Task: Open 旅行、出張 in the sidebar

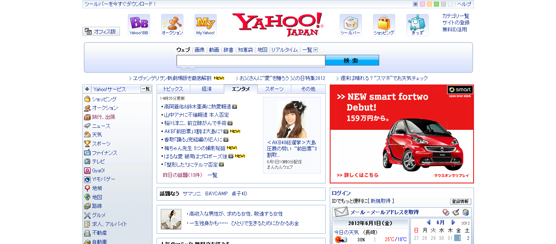Action: tap(103, 117)
